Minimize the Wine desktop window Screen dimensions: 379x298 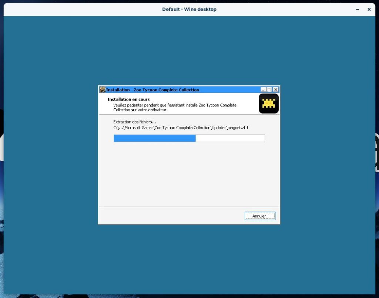point(357,9)
